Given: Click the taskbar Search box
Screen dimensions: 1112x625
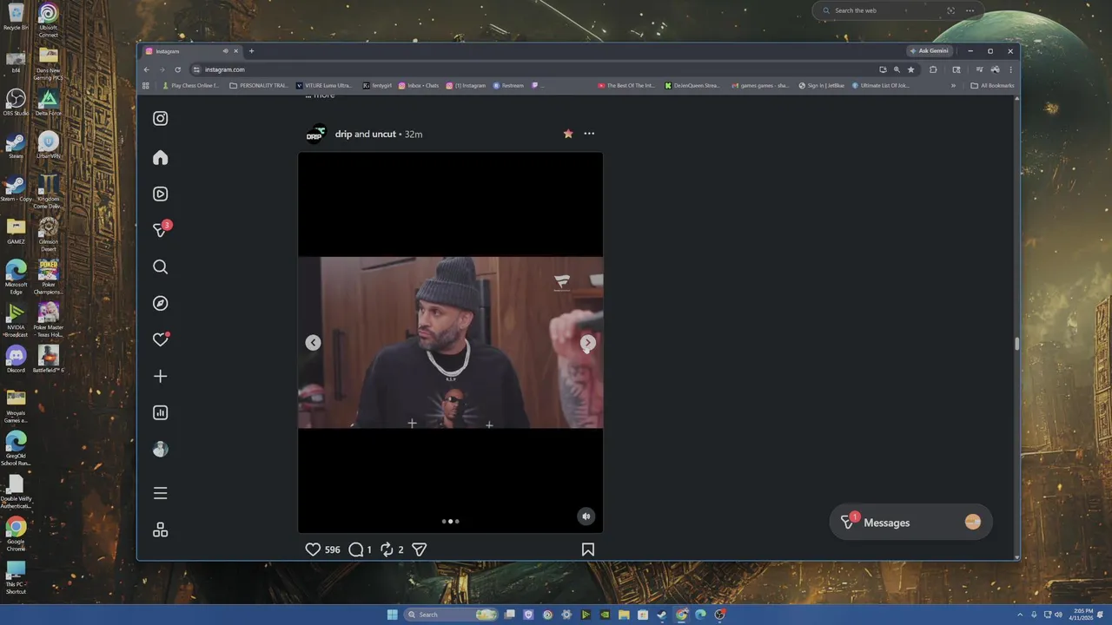Looking at the screenshot, I should pos(451,615).
